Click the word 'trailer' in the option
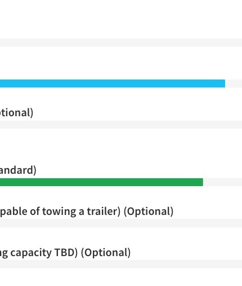This screenshot has height=286, width=242. tap(102, 211)
